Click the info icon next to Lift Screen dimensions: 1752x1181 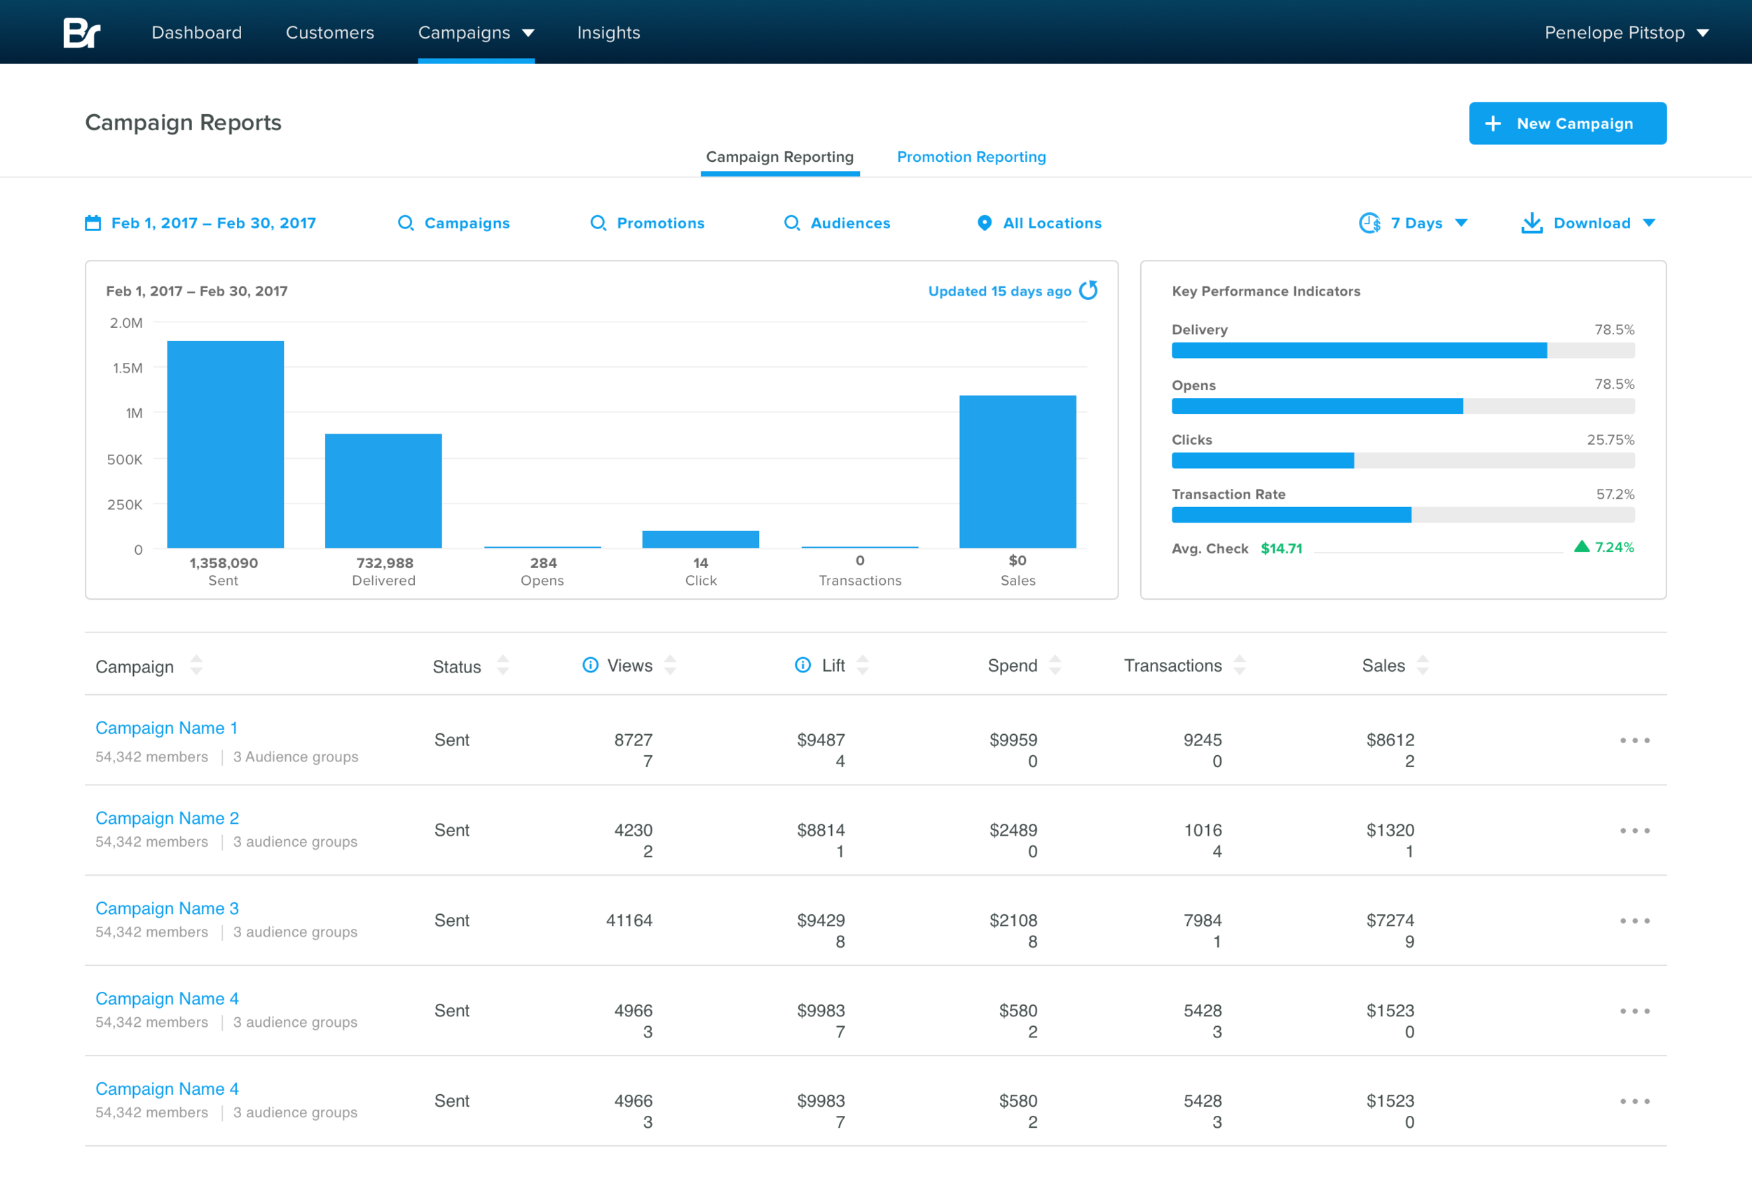[x=802, y=665]
